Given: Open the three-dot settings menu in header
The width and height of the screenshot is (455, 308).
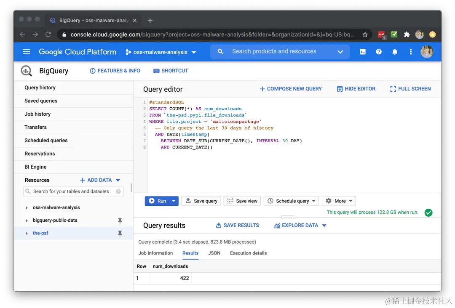Looking at the screenshot, I should 411,52.
